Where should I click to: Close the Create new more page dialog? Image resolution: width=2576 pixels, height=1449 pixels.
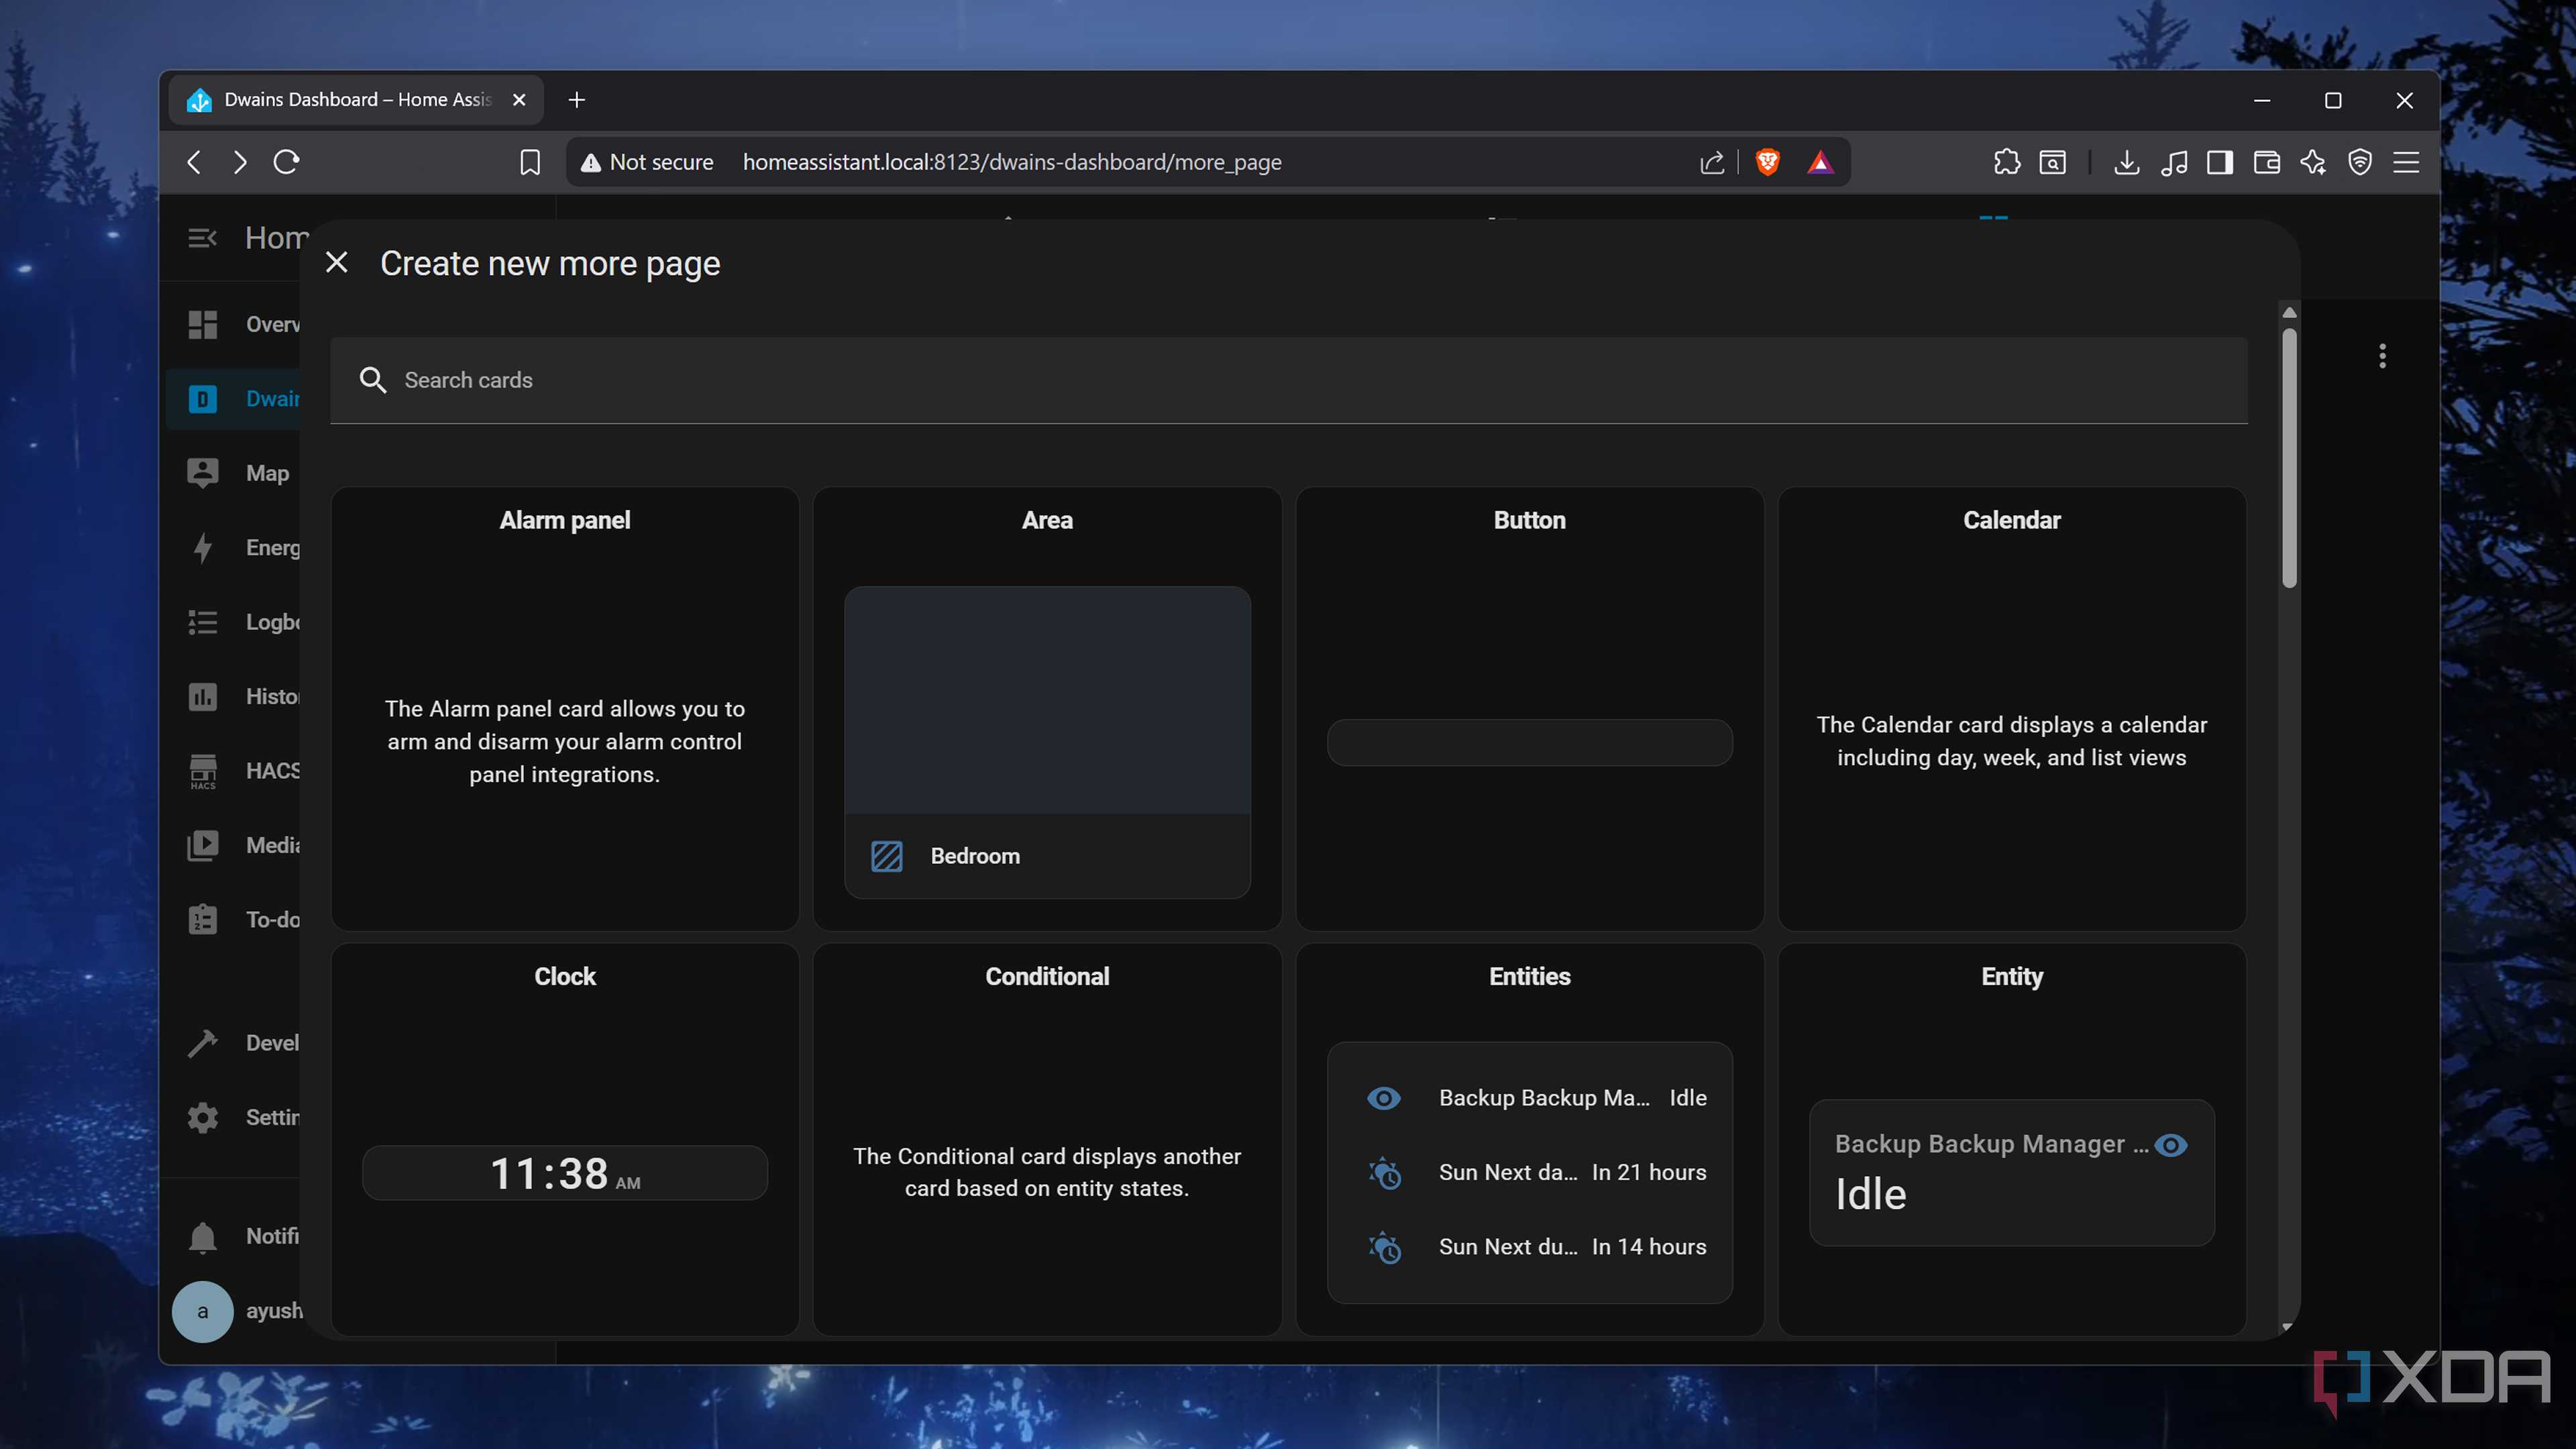point(337,263)
